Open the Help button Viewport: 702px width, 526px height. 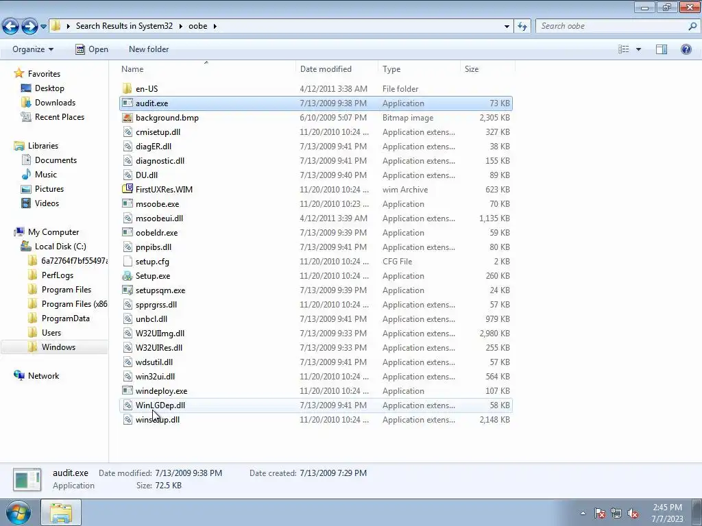pos(686,49)
